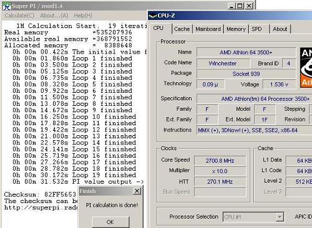312x228 pixels.
Task: Click the http://superpi.rade URL text
Action: click(41, 207)
